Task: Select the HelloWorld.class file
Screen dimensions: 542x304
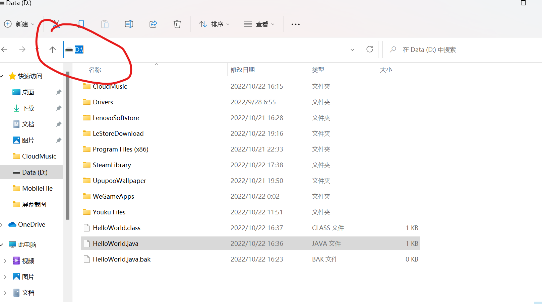Action: (x=250, y=228)
